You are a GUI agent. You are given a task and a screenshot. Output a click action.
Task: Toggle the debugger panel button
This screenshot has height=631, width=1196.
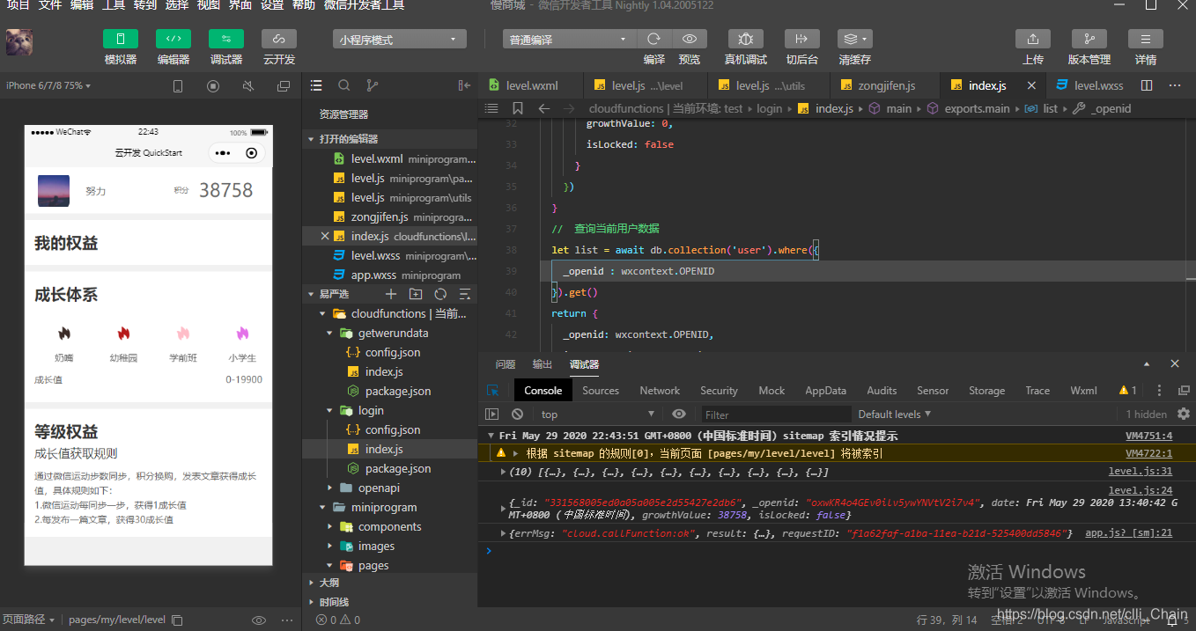pyautogui.click(x=226, y=39)
